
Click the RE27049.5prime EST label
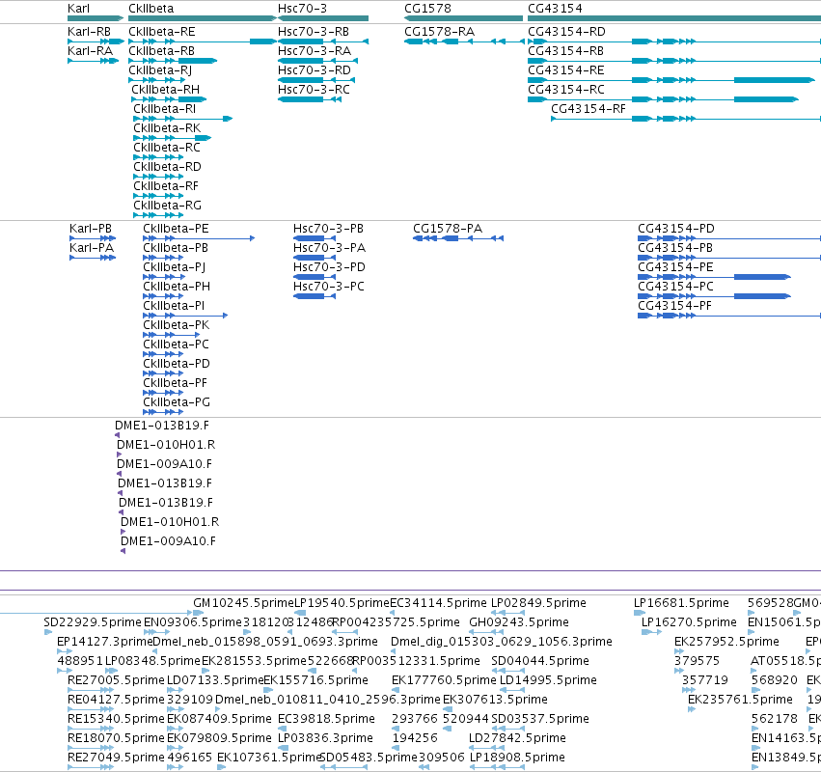(x=116, y=758)
